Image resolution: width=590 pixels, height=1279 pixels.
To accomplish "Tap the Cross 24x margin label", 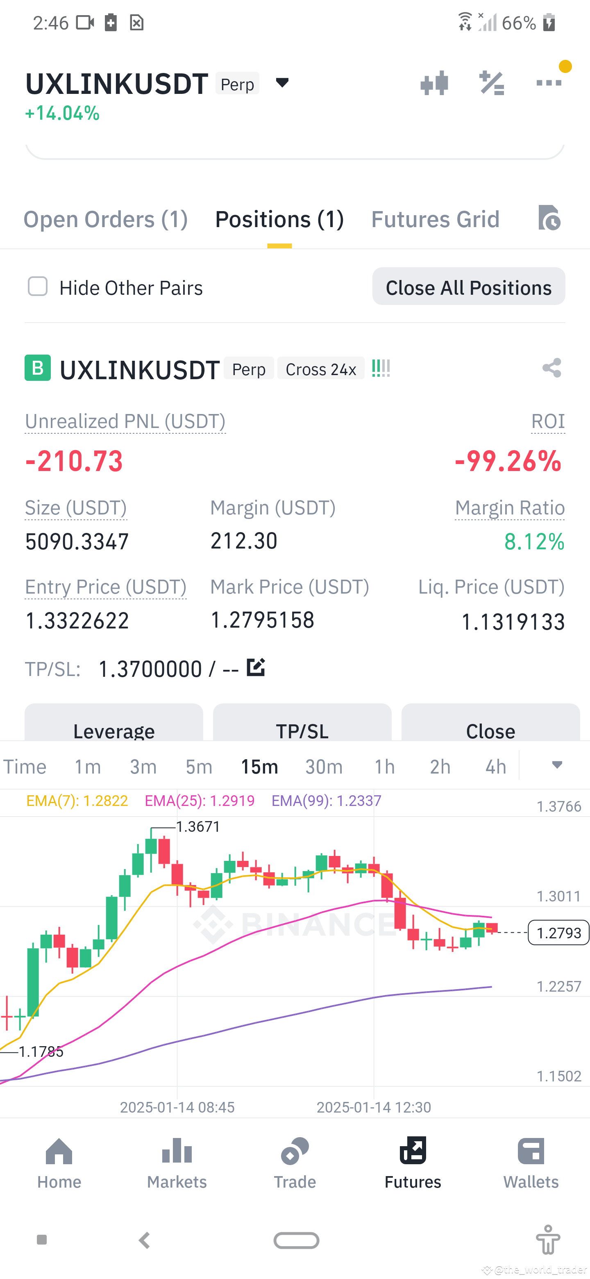I will click(x=320, y=369).
